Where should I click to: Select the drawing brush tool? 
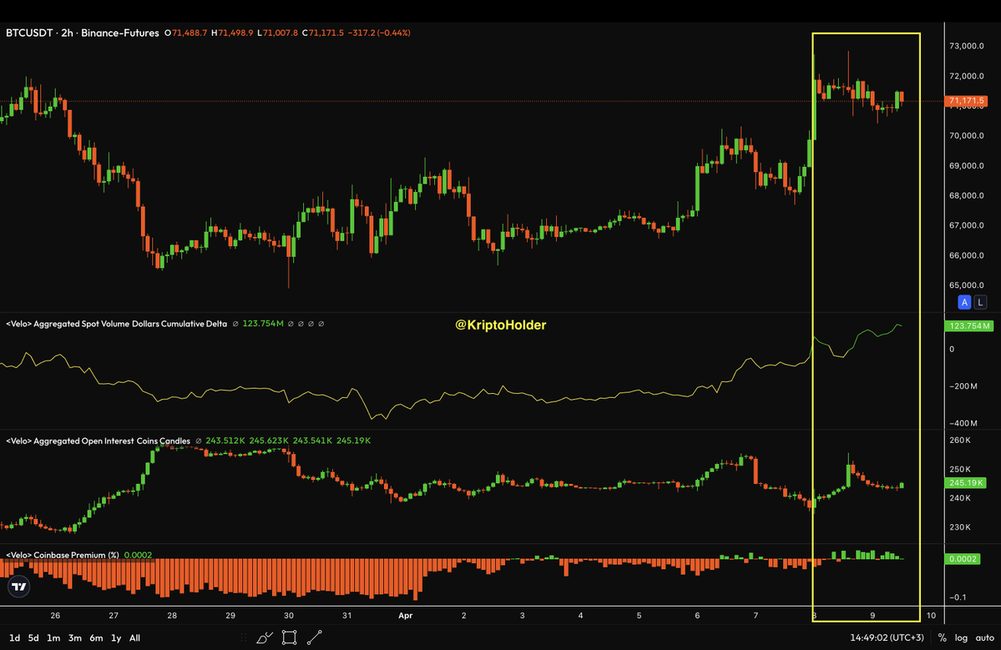point(264,637)
